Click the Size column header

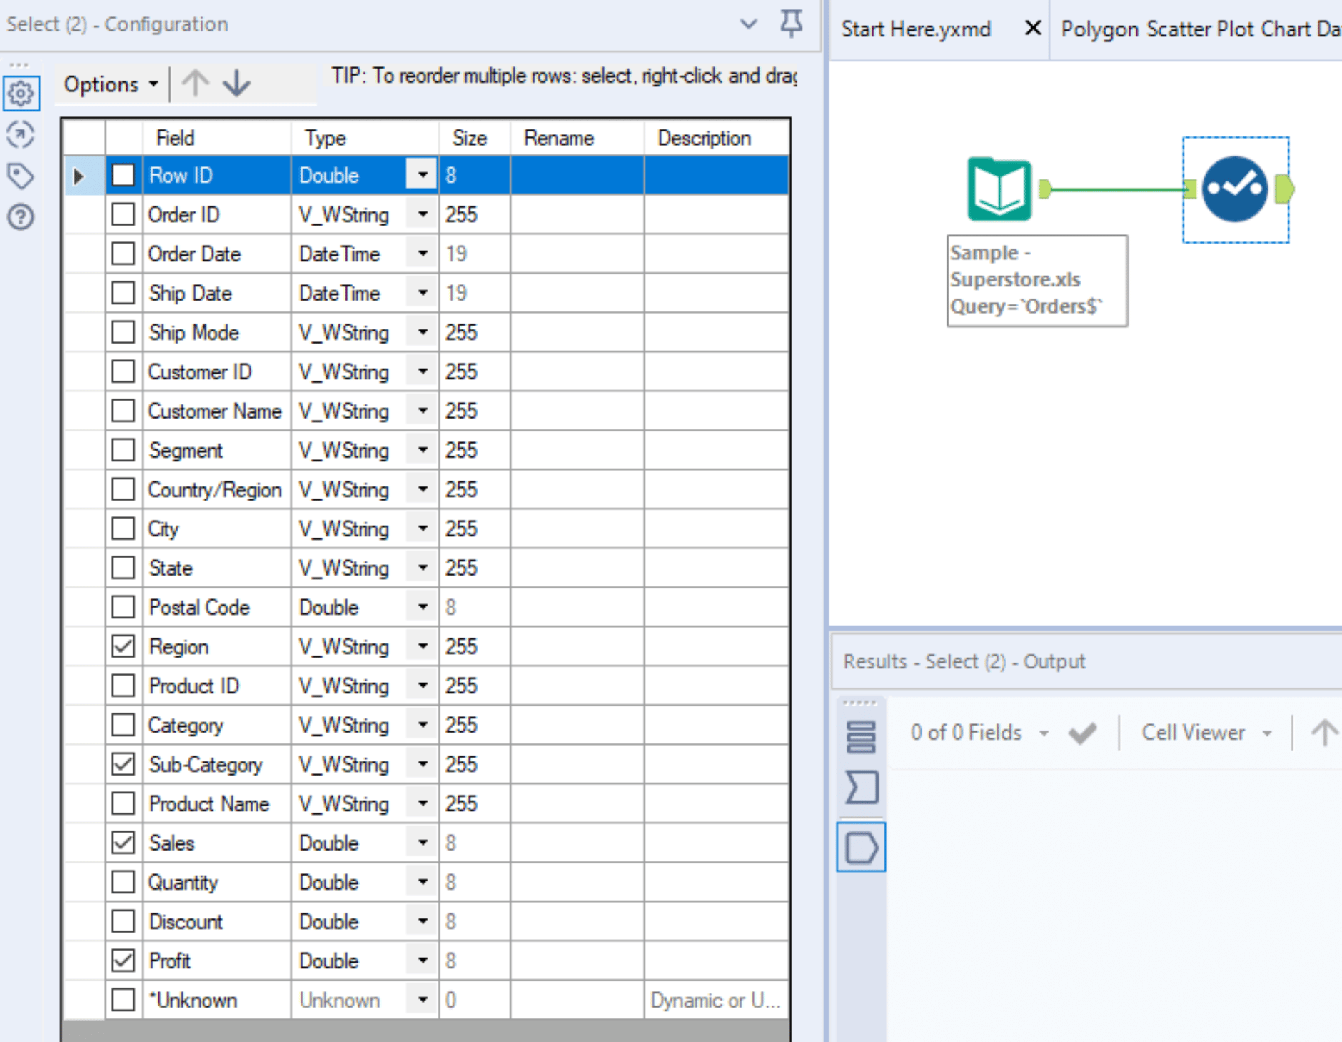475,137
